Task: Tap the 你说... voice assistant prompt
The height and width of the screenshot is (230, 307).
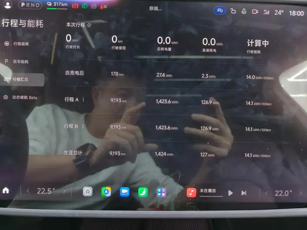Action: click(x=155, y=8)
